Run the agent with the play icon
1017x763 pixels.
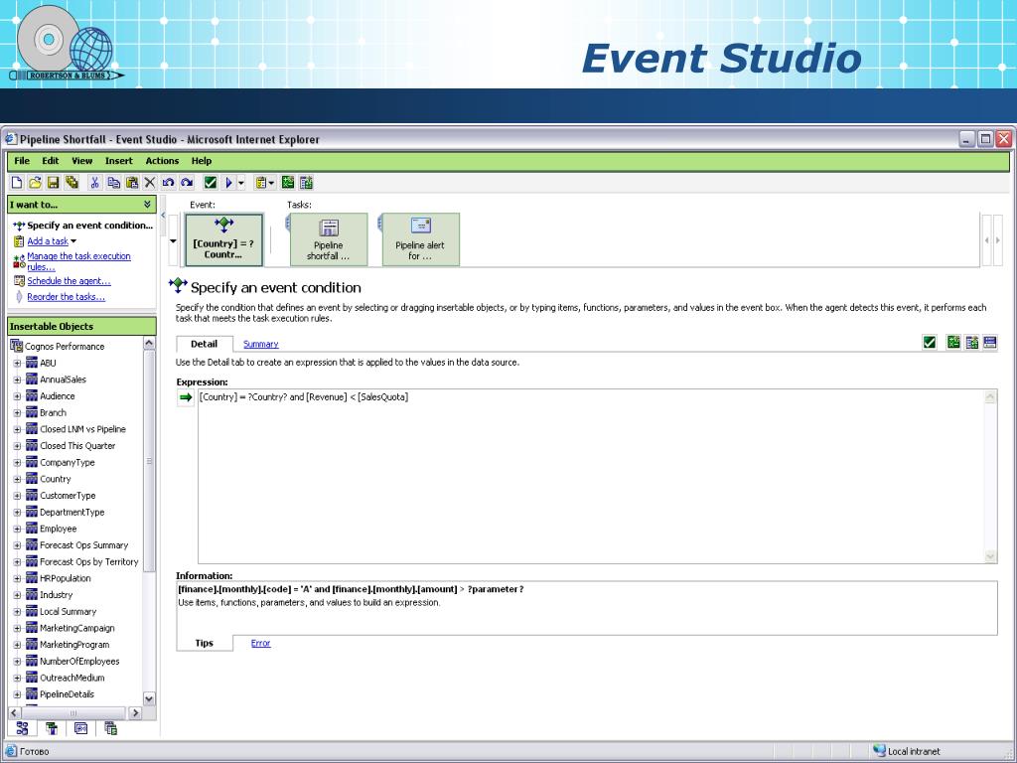[x=229, y=183]
